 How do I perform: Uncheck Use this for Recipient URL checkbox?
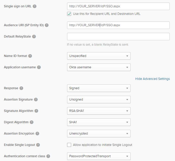(69, 14)
